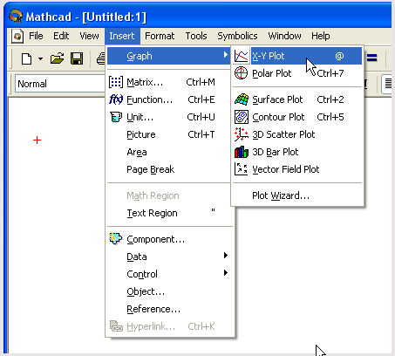395x356 pixels.
Task: Click the Save floppy disk icon
Action: 77,58
